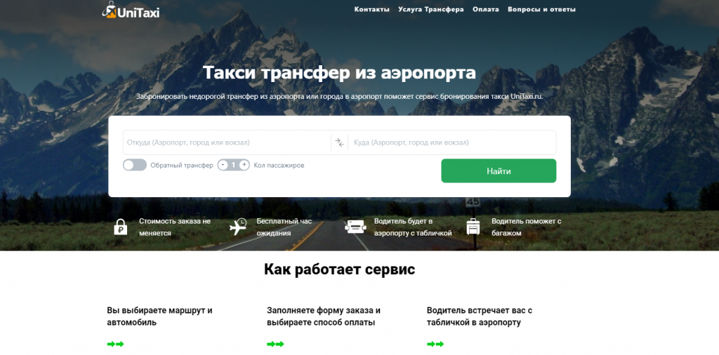
Task: Click the ruble padlock price icon
Action: point(120,227)
